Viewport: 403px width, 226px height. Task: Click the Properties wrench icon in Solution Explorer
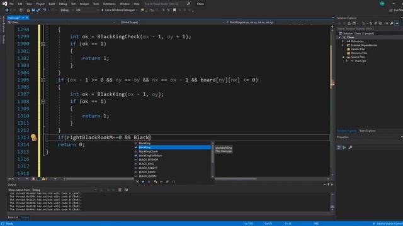click(392, 23)
